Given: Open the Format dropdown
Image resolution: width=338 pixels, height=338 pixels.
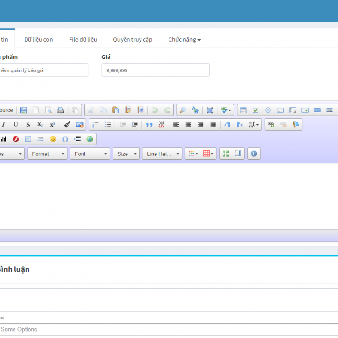Looking at the screenshot, I should (x=47, y=154).
